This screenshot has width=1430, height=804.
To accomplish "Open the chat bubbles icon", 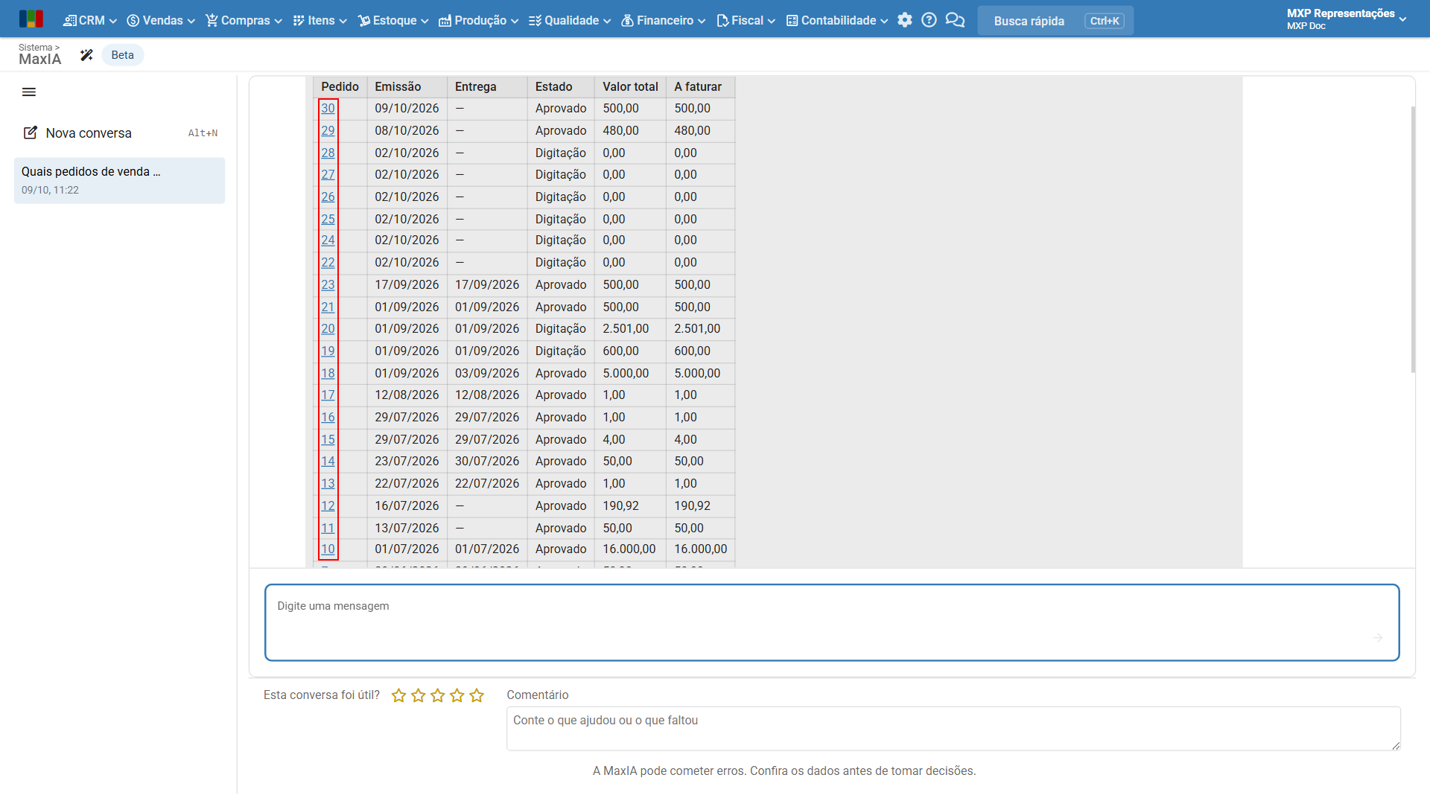I will tap(955, 20).
